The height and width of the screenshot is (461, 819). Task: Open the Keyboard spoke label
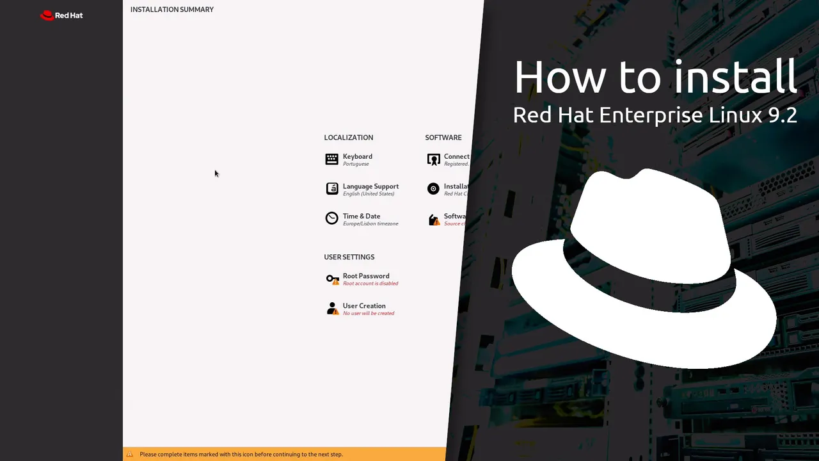[x=357, y=156]
